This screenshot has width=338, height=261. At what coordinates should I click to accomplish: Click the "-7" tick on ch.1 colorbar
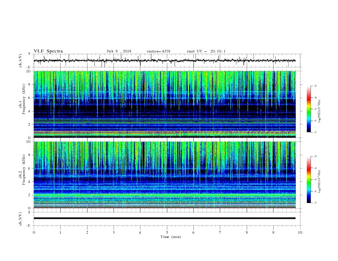click(315, 133)
